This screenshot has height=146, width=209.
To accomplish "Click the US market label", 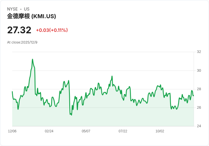I will 27,9.
